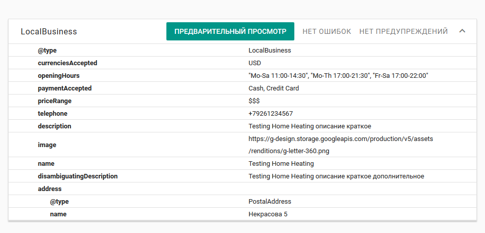Click the disambiguatingDescription text value
The width and height of the screenshot is (485, 233).
[336, 176]
